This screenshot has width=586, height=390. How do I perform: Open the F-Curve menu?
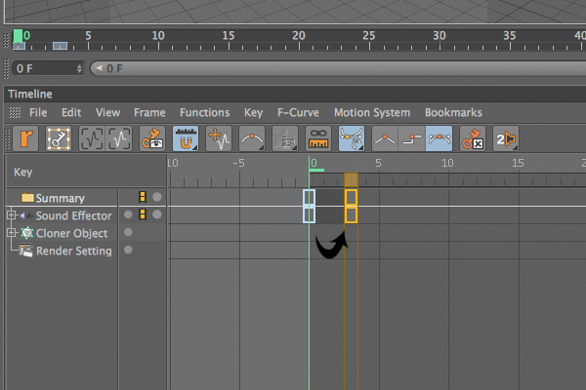[298, 113]
